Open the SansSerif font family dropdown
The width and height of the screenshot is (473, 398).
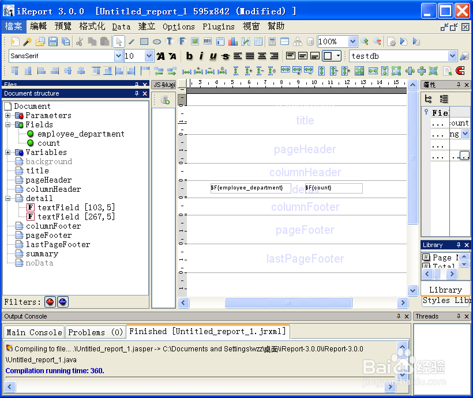point(118,56)
